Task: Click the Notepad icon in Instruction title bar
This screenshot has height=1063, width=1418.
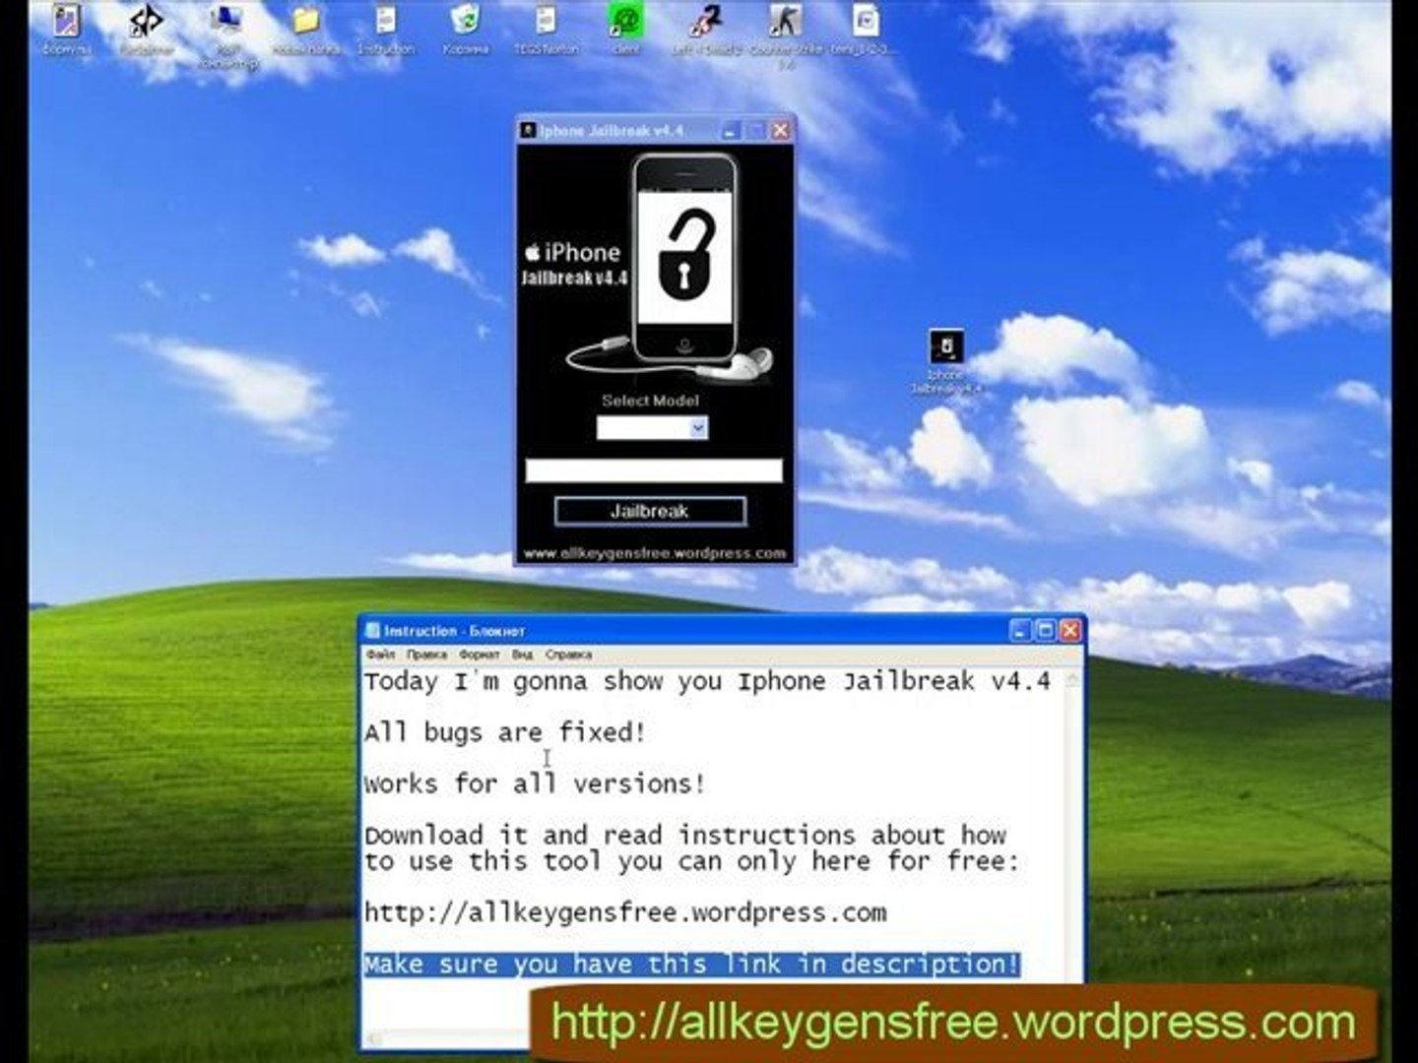Action: [372, 631]
